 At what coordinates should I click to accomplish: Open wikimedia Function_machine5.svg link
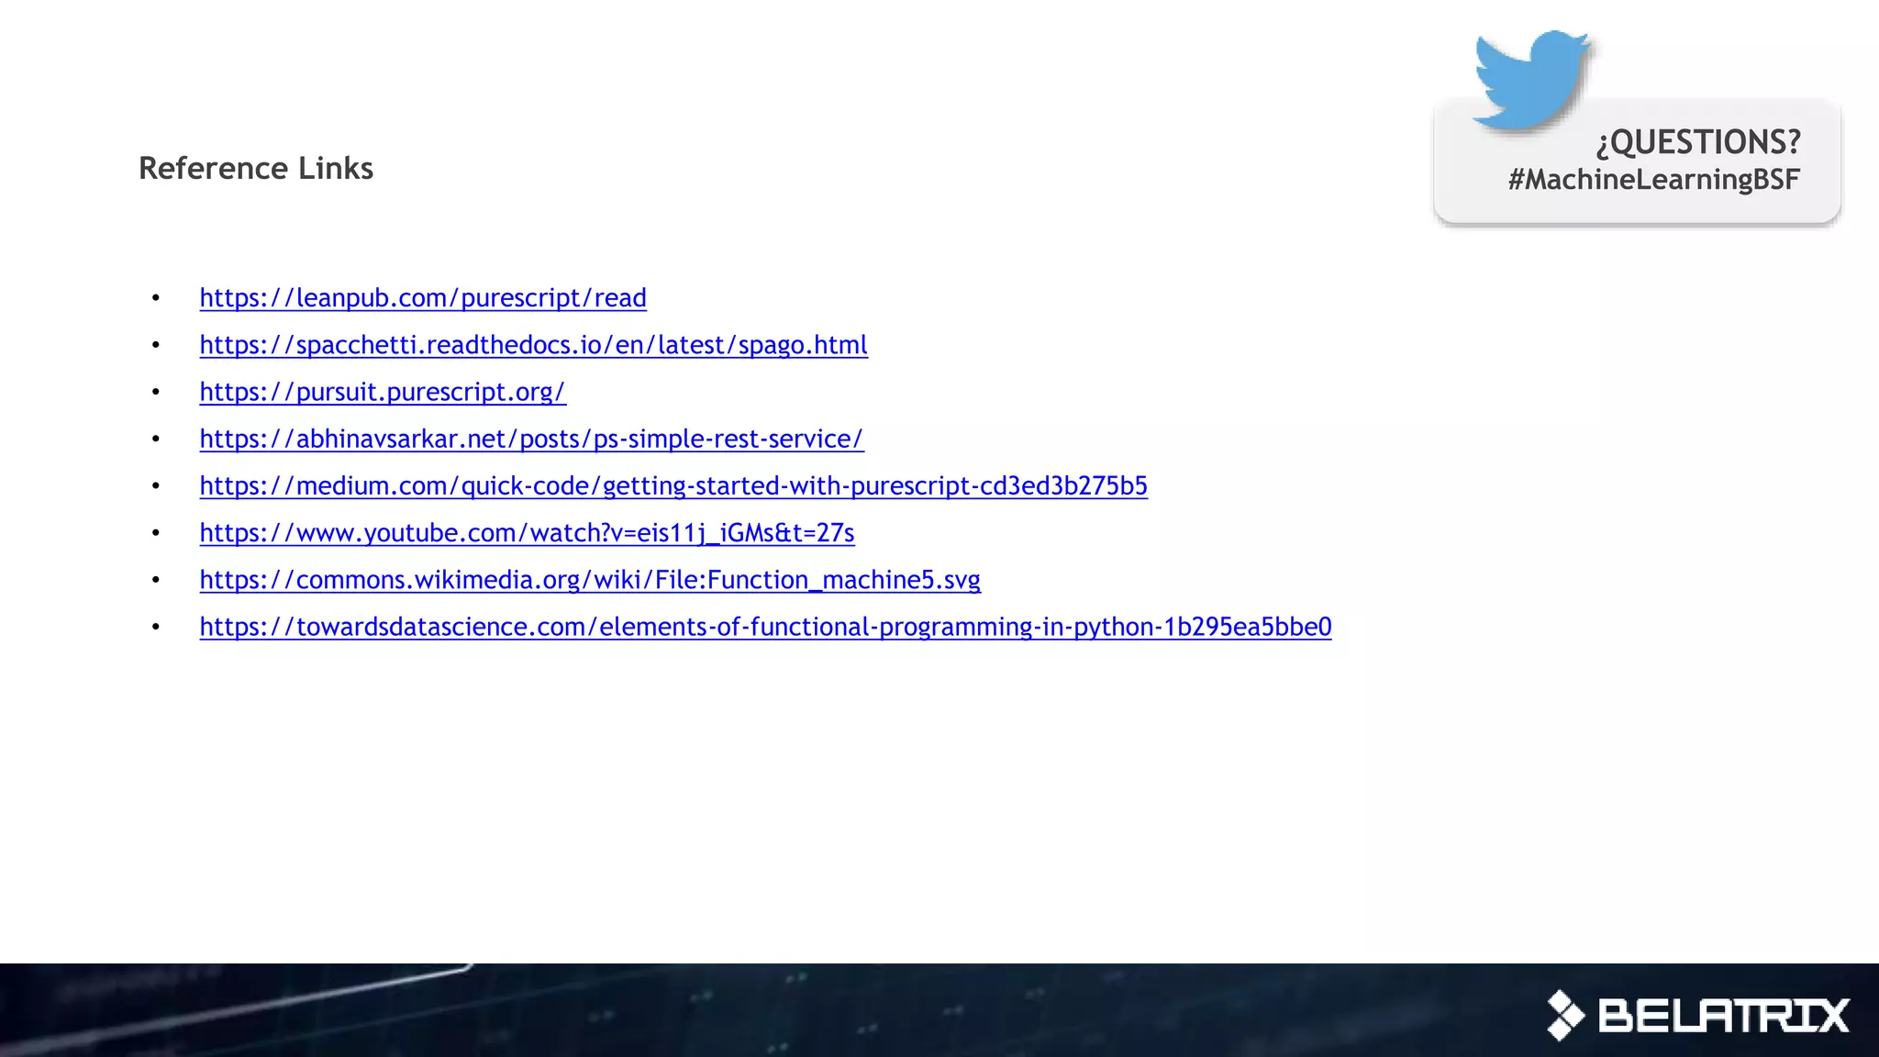coord(590,580)
